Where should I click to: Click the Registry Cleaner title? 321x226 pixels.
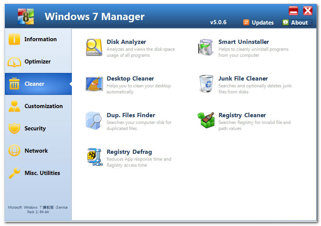pyautogui.click(x=242, y=115)
